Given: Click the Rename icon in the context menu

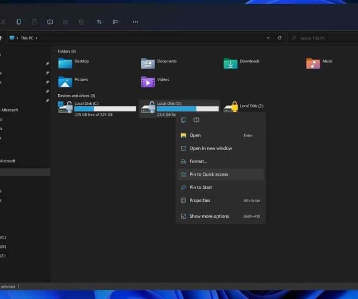Looking at the screenshot, I should [x=196, y=120].
